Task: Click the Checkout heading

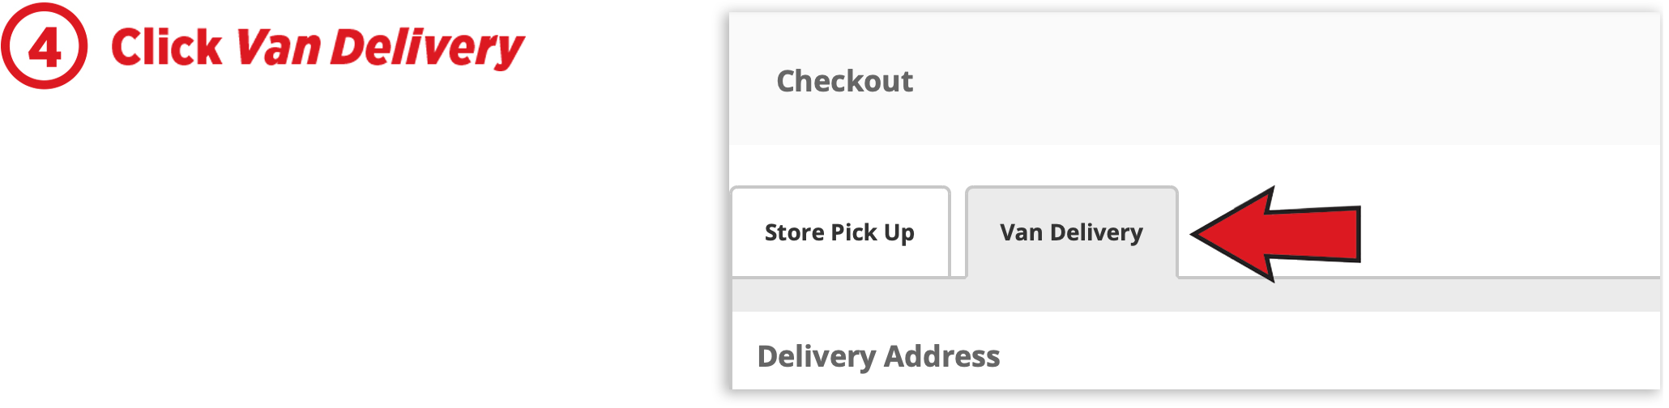Action: point(844,81)
